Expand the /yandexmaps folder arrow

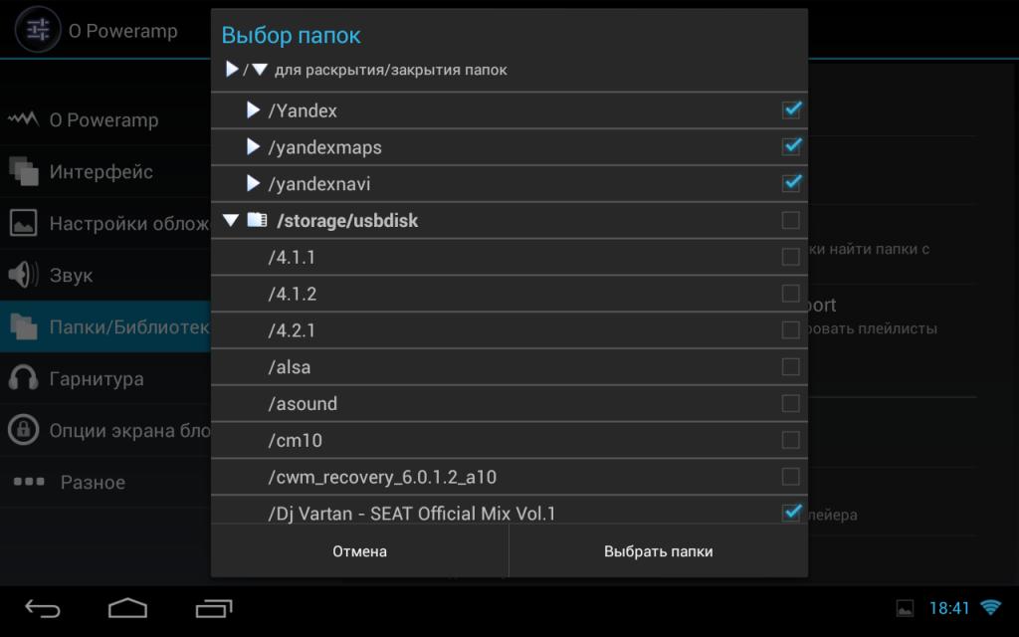tap(253, 147)
